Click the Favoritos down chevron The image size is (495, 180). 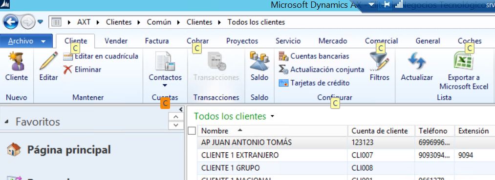pyautogui.click(x=176, y=126)
